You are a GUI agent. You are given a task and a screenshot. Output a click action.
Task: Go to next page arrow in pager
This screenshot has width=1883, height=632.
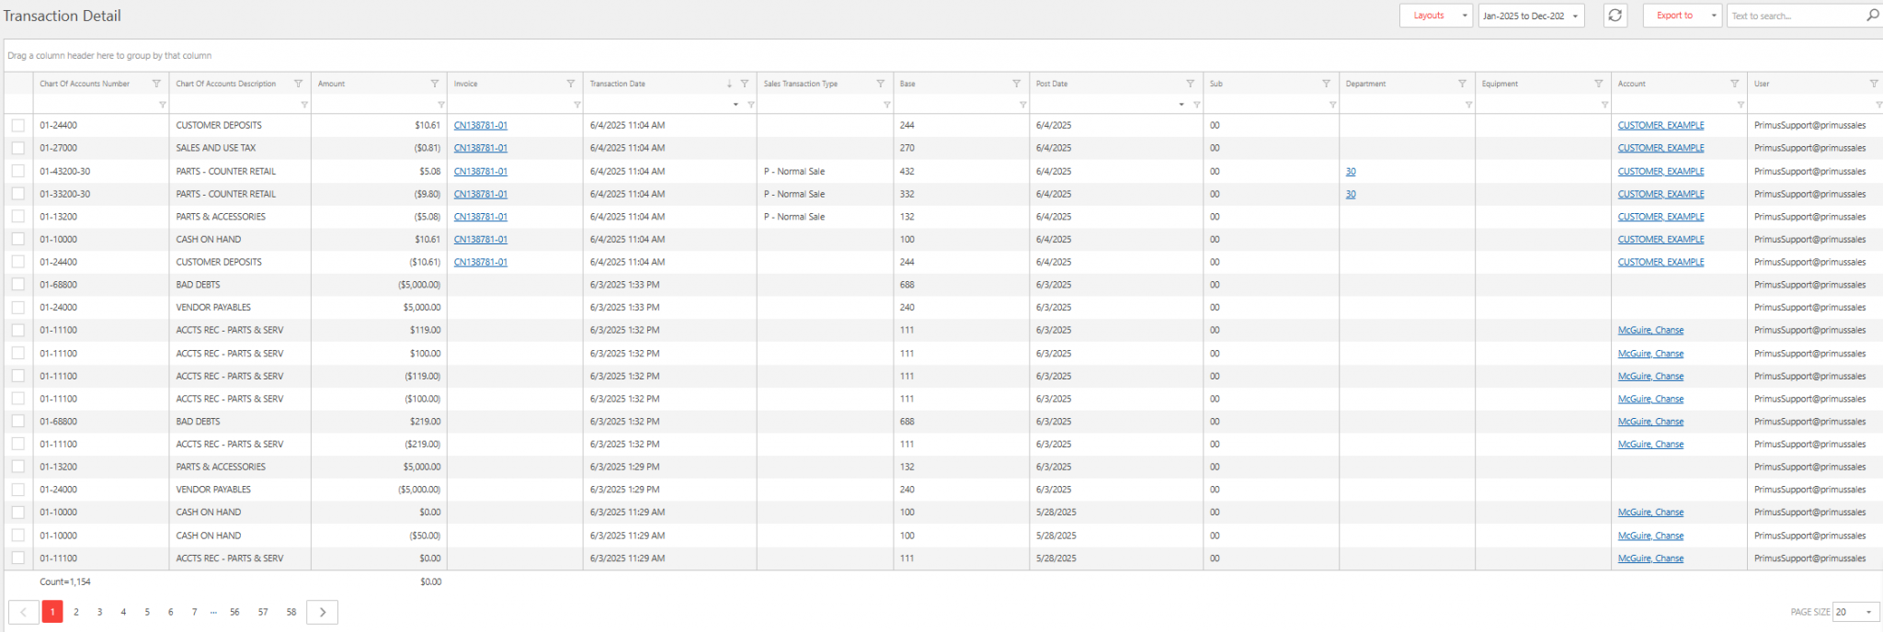pyautogui.click(x=322, y=612)
